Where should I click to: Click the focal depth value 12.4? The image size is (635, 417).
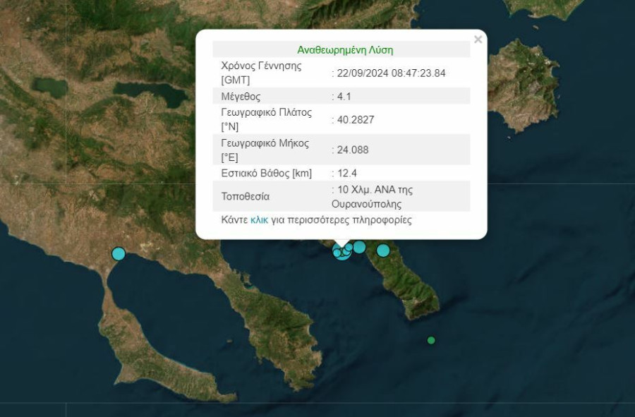pos(346,173)
